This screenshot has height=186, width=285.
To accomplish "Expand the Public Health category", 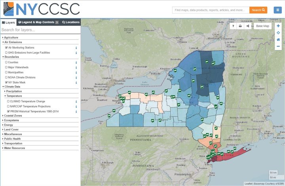I will click(11, 139).
